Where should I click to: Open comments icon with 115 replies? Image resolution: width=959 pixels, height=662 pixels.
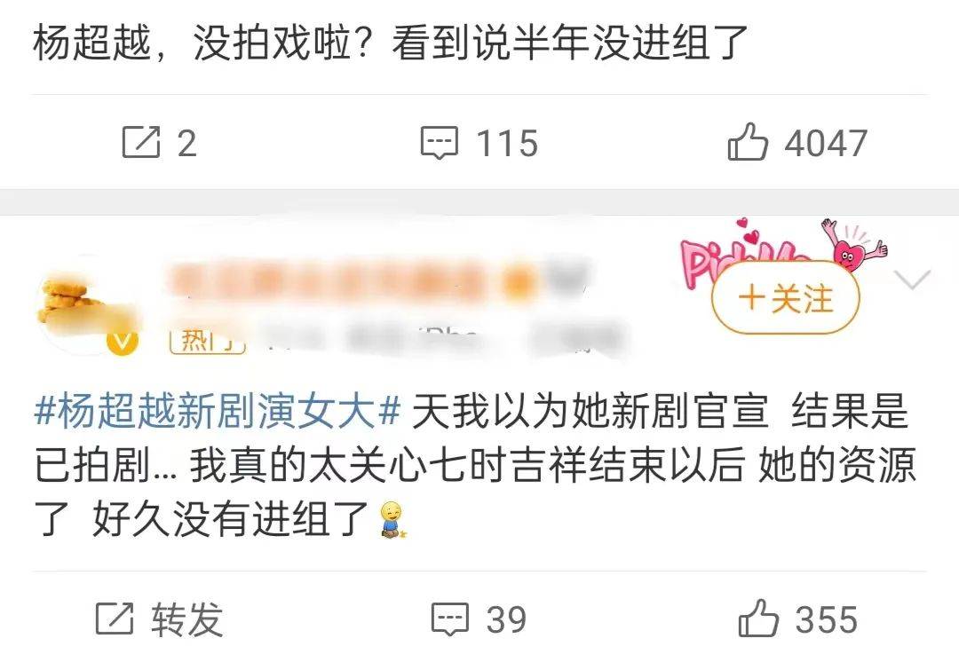point(440,142)
